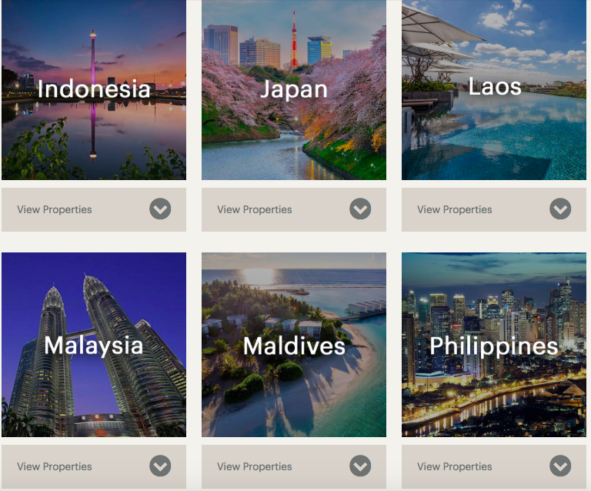Open the Japan cherry blossom photo
The image size is (591, 491).
[x=294, y=90]
